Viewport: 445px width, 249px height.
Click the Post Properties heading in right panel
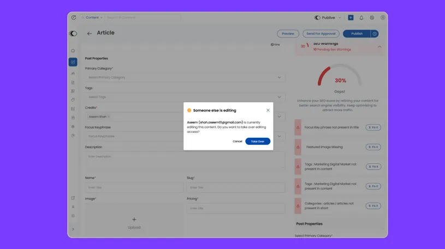click(309, 224)
